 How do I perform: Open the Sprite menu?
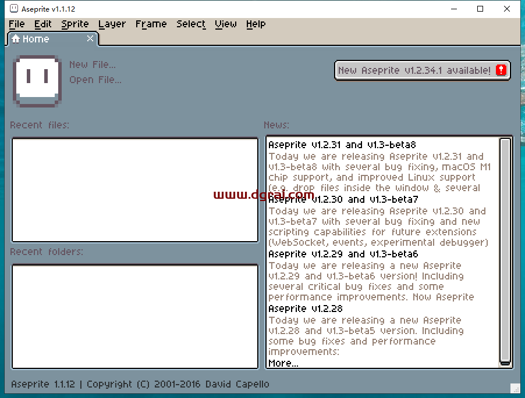(x=75, y=24)
